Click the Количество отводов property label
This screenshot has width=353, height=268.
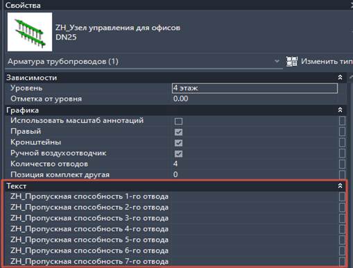click(49, 164)
